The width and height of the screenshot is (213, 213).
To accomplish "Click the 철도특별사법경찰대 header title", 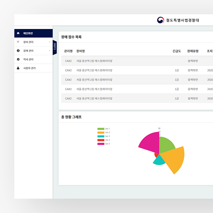I will point(183,20).
